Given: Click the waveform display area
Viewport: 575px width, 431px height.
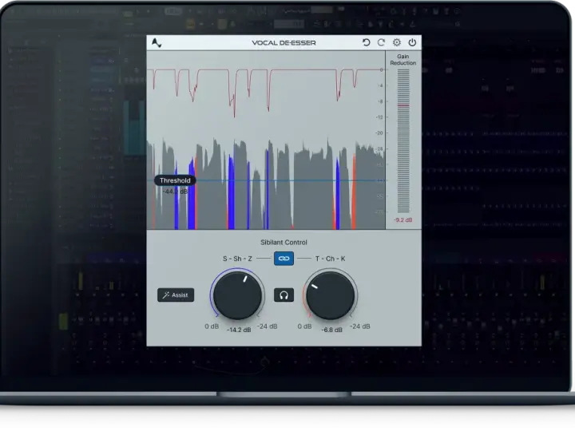Looking at the screenshot, I should pos(266,140).
